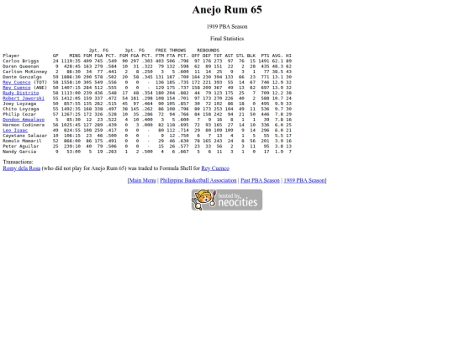
Task: Click the Romulo Mamaril row name
Action: [22, 141]
